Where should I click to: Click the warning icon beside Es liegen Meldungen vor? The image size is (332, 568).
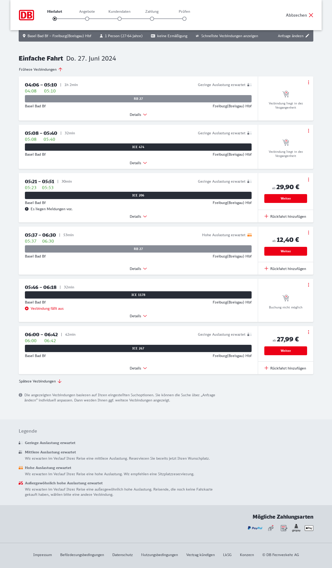click(27, 209)
